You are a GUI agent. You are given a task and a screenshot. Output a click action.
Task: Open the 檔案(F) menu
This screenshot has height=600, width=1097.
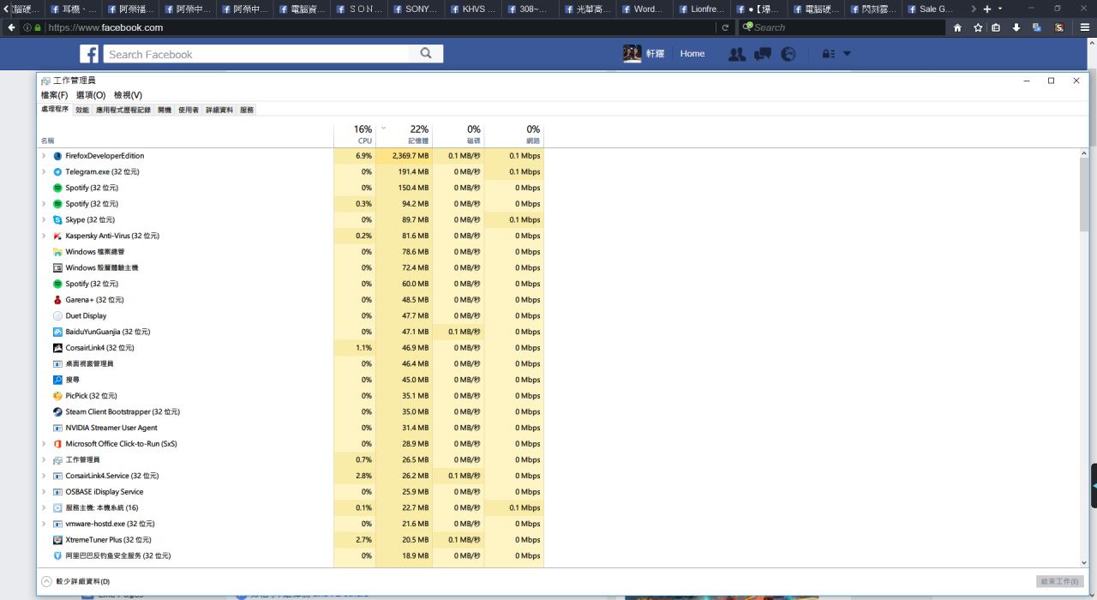click(54, 95)
